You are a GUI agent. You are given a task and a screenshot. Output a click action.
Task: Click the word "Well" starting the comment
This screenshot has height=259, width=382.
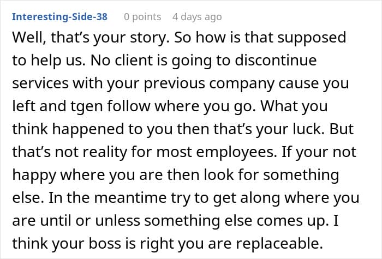(x=27, y=38)
